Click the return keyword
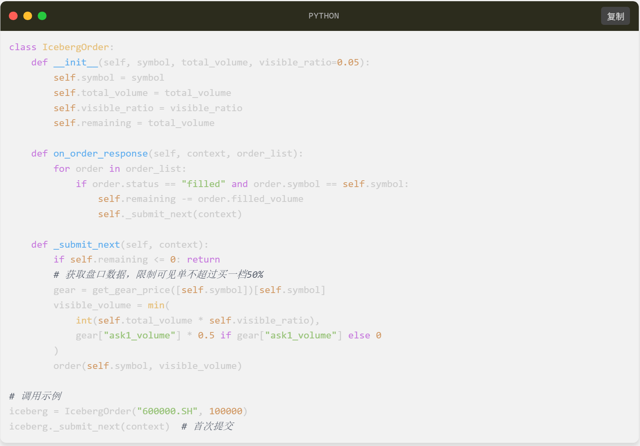 click(x=203, y=259)
